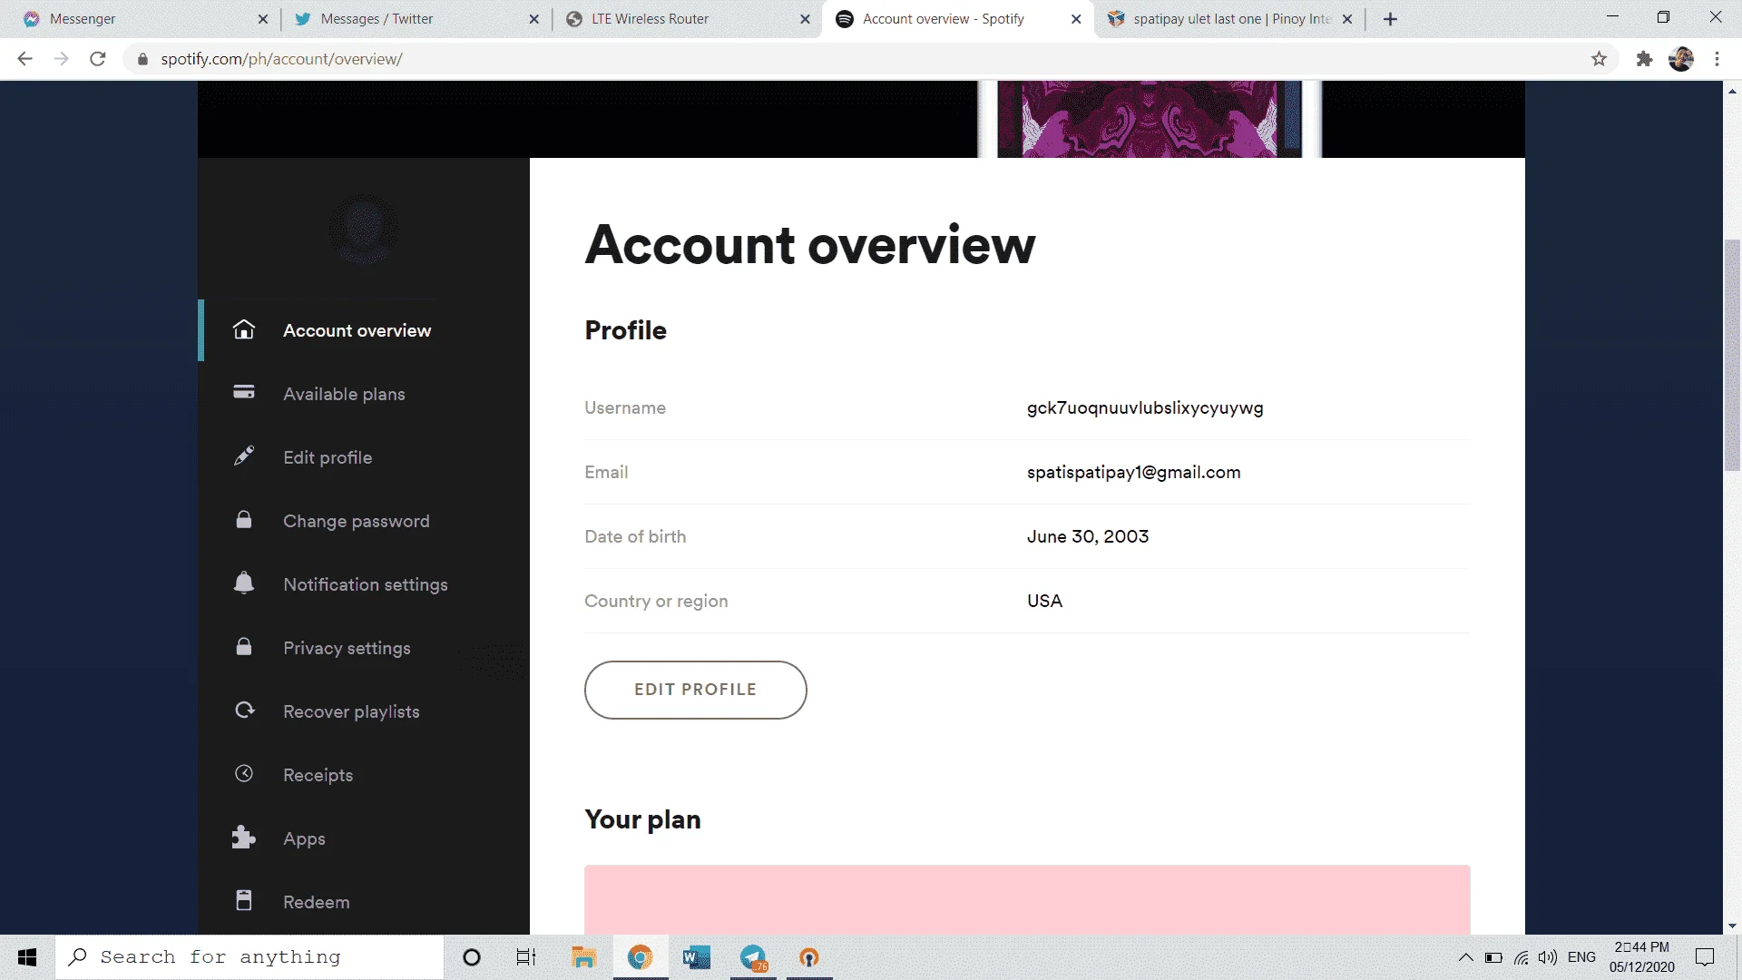Close the Messenger tab
Screen dimensions: 1742x980
[x=263, y=19]
